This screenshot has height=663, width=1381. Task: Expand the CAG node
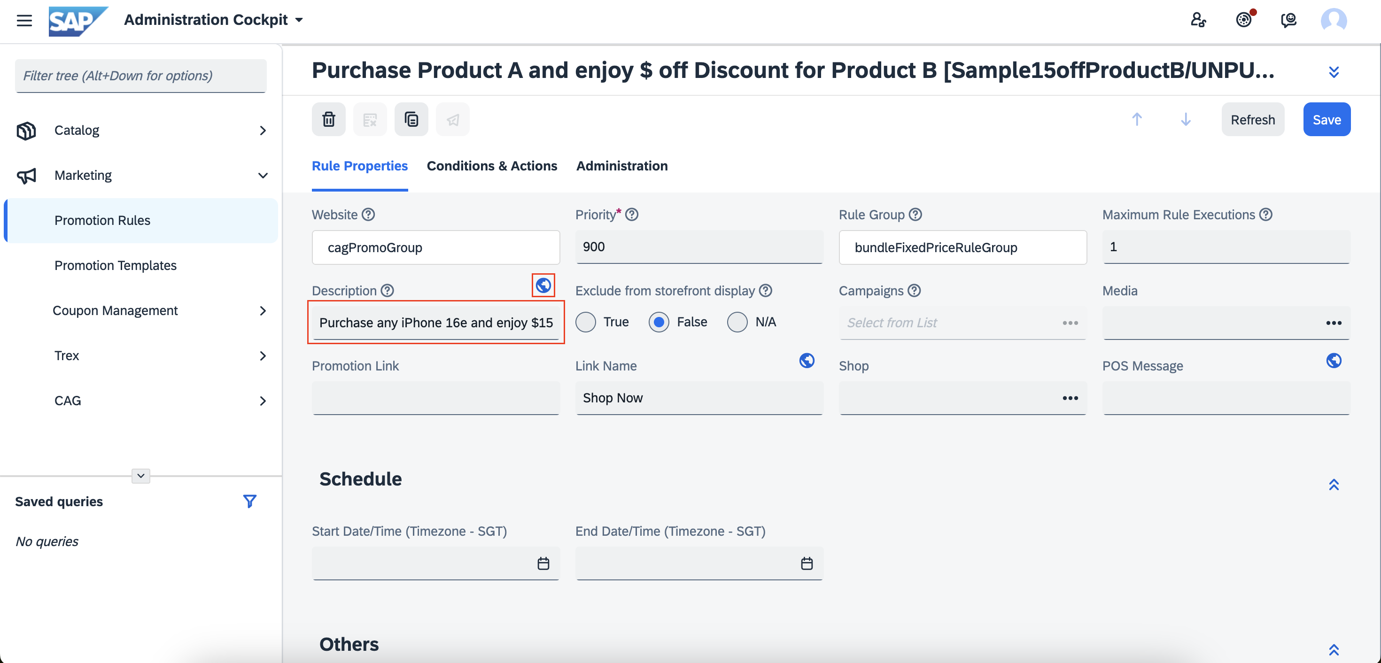coord(263,401)
